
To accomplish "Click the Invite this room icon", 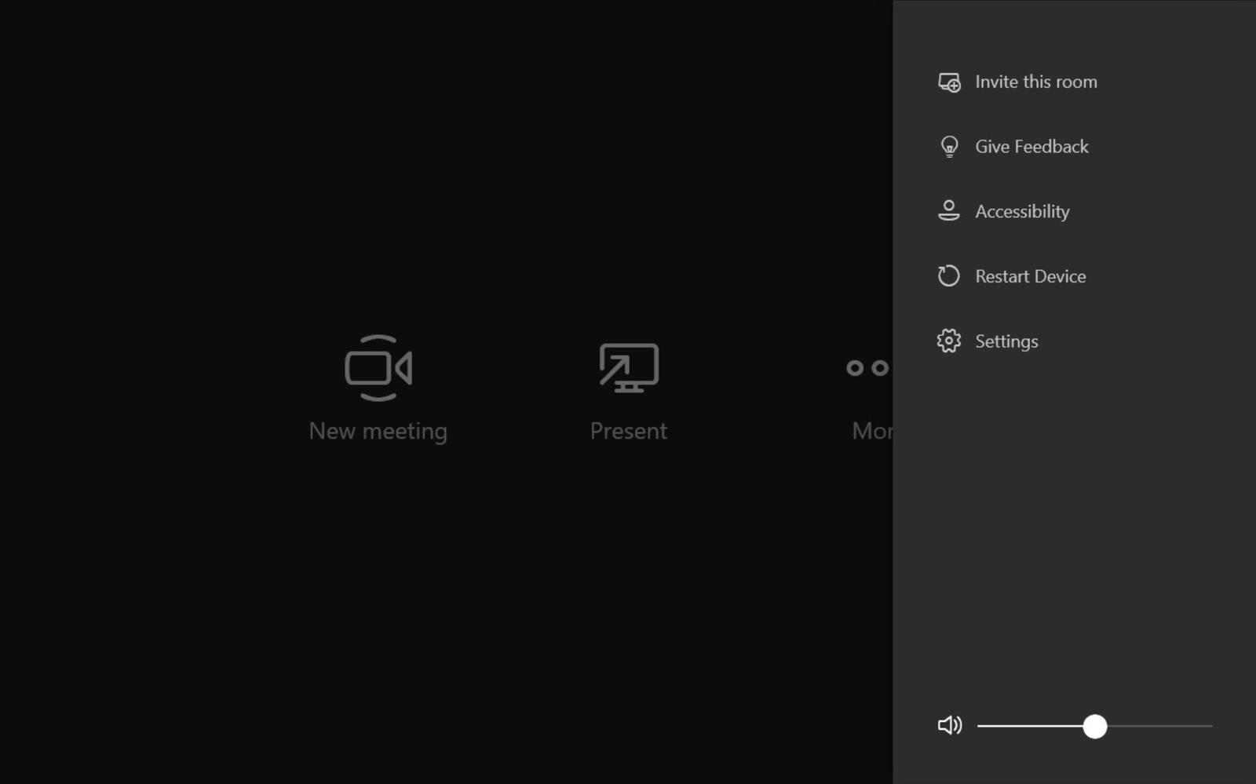I will 949,82.
